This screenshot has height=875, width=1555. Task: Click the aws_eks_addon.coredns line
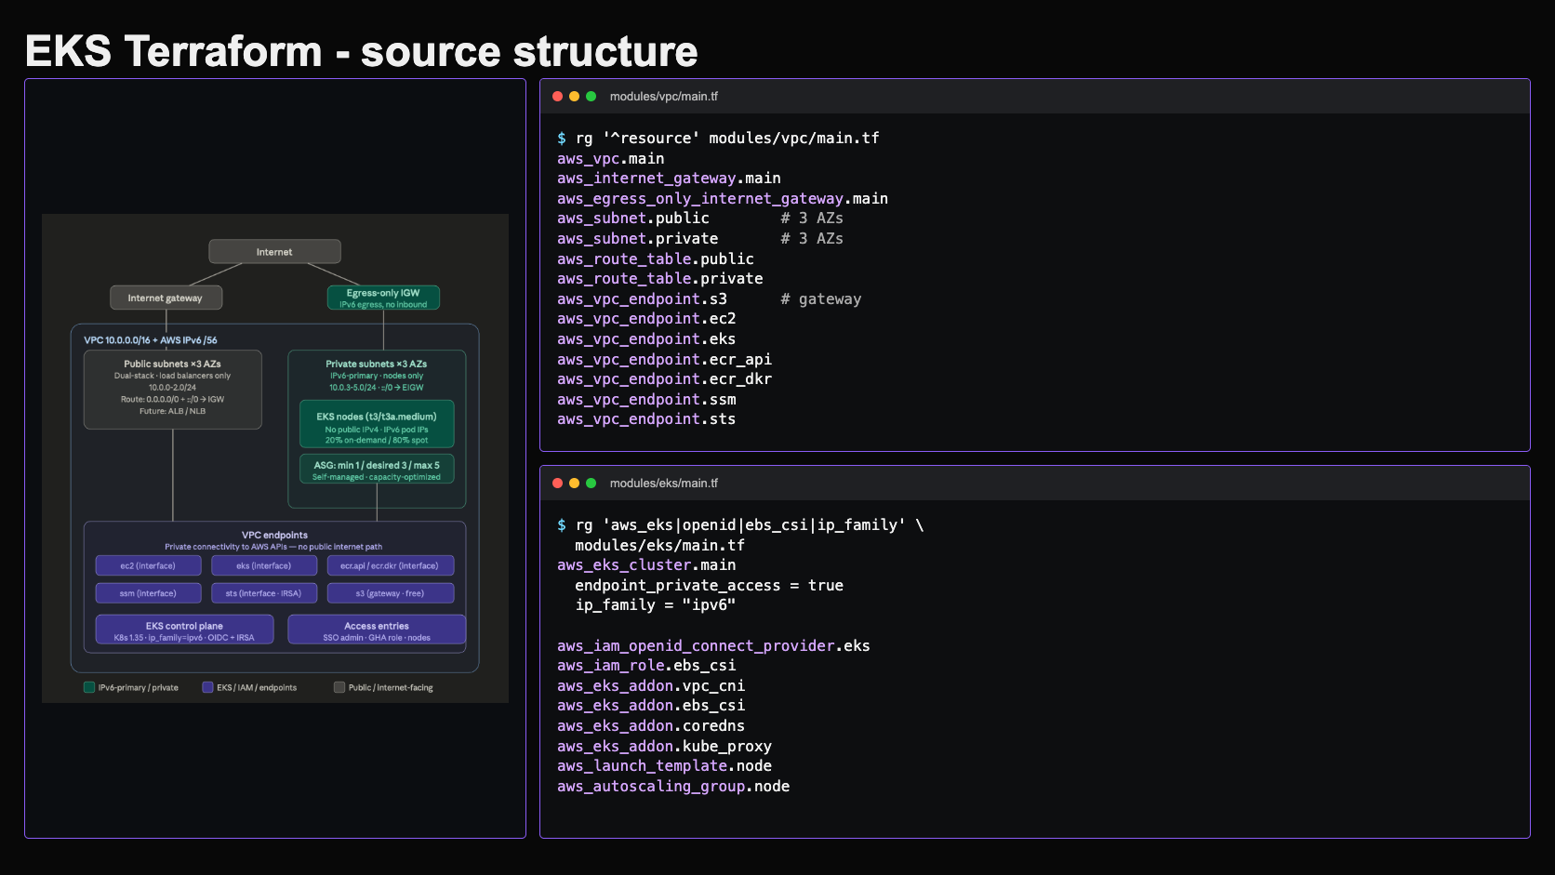pos(651,725)
